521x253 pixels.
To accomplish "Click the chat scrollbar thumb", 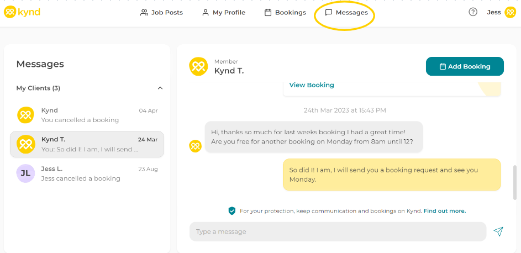I will pyautogui.click(x=515, y=182).
